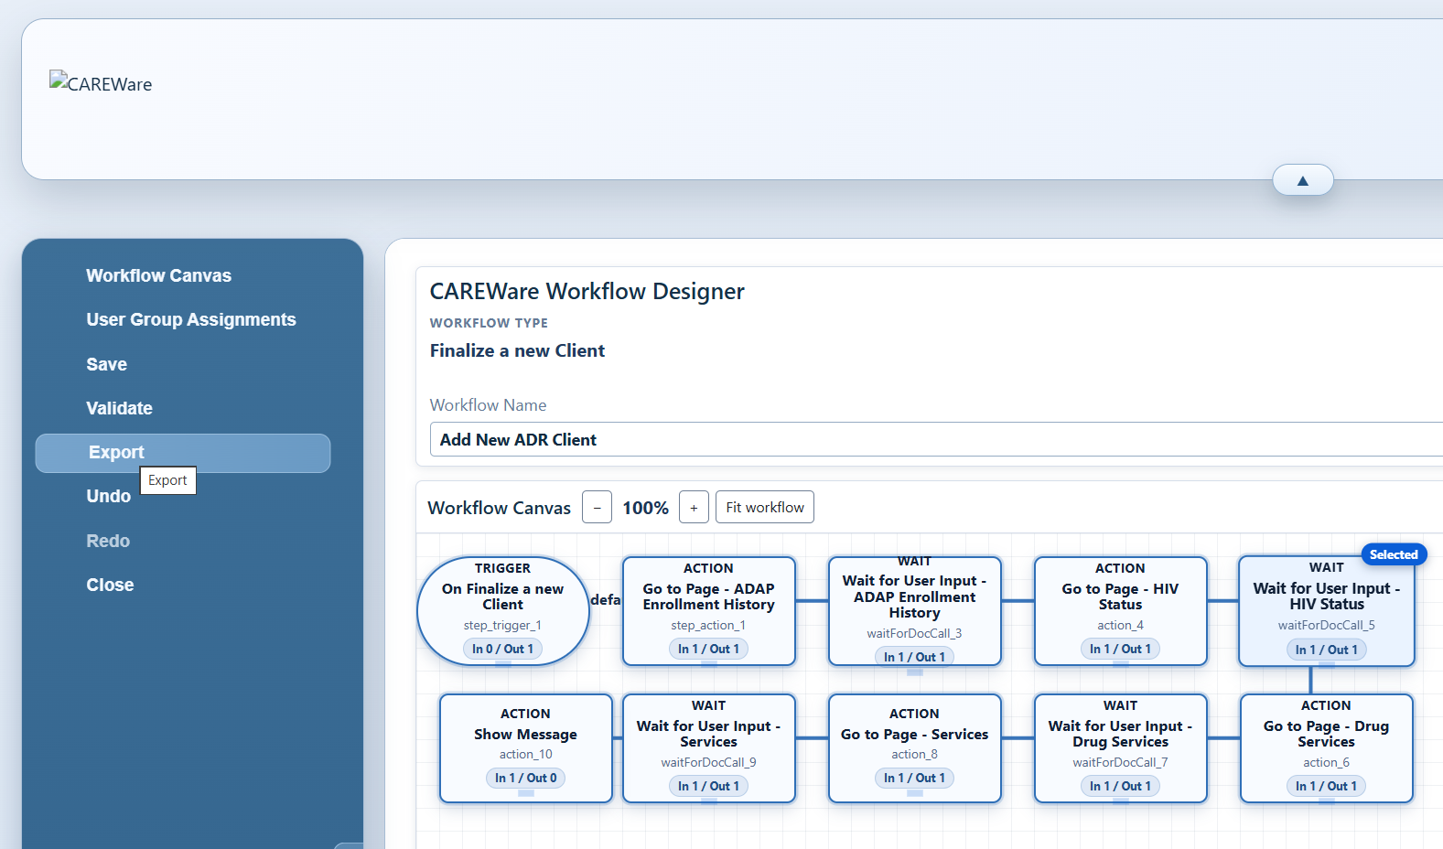Image resolution: width=1443 pixels, height=849 pixels.
Task: Focus the Workflow Name input field
Action: pyautogui.click(x=936, y=439)
